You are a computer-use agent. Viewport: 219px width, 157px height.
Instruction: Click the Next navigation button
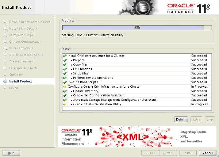pos(168,153)
